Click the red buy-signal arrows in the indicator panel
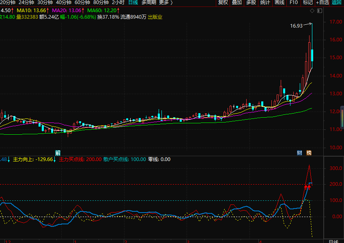Image resolution: width=344 pixels, height=243 pixels. coord(308,187)
